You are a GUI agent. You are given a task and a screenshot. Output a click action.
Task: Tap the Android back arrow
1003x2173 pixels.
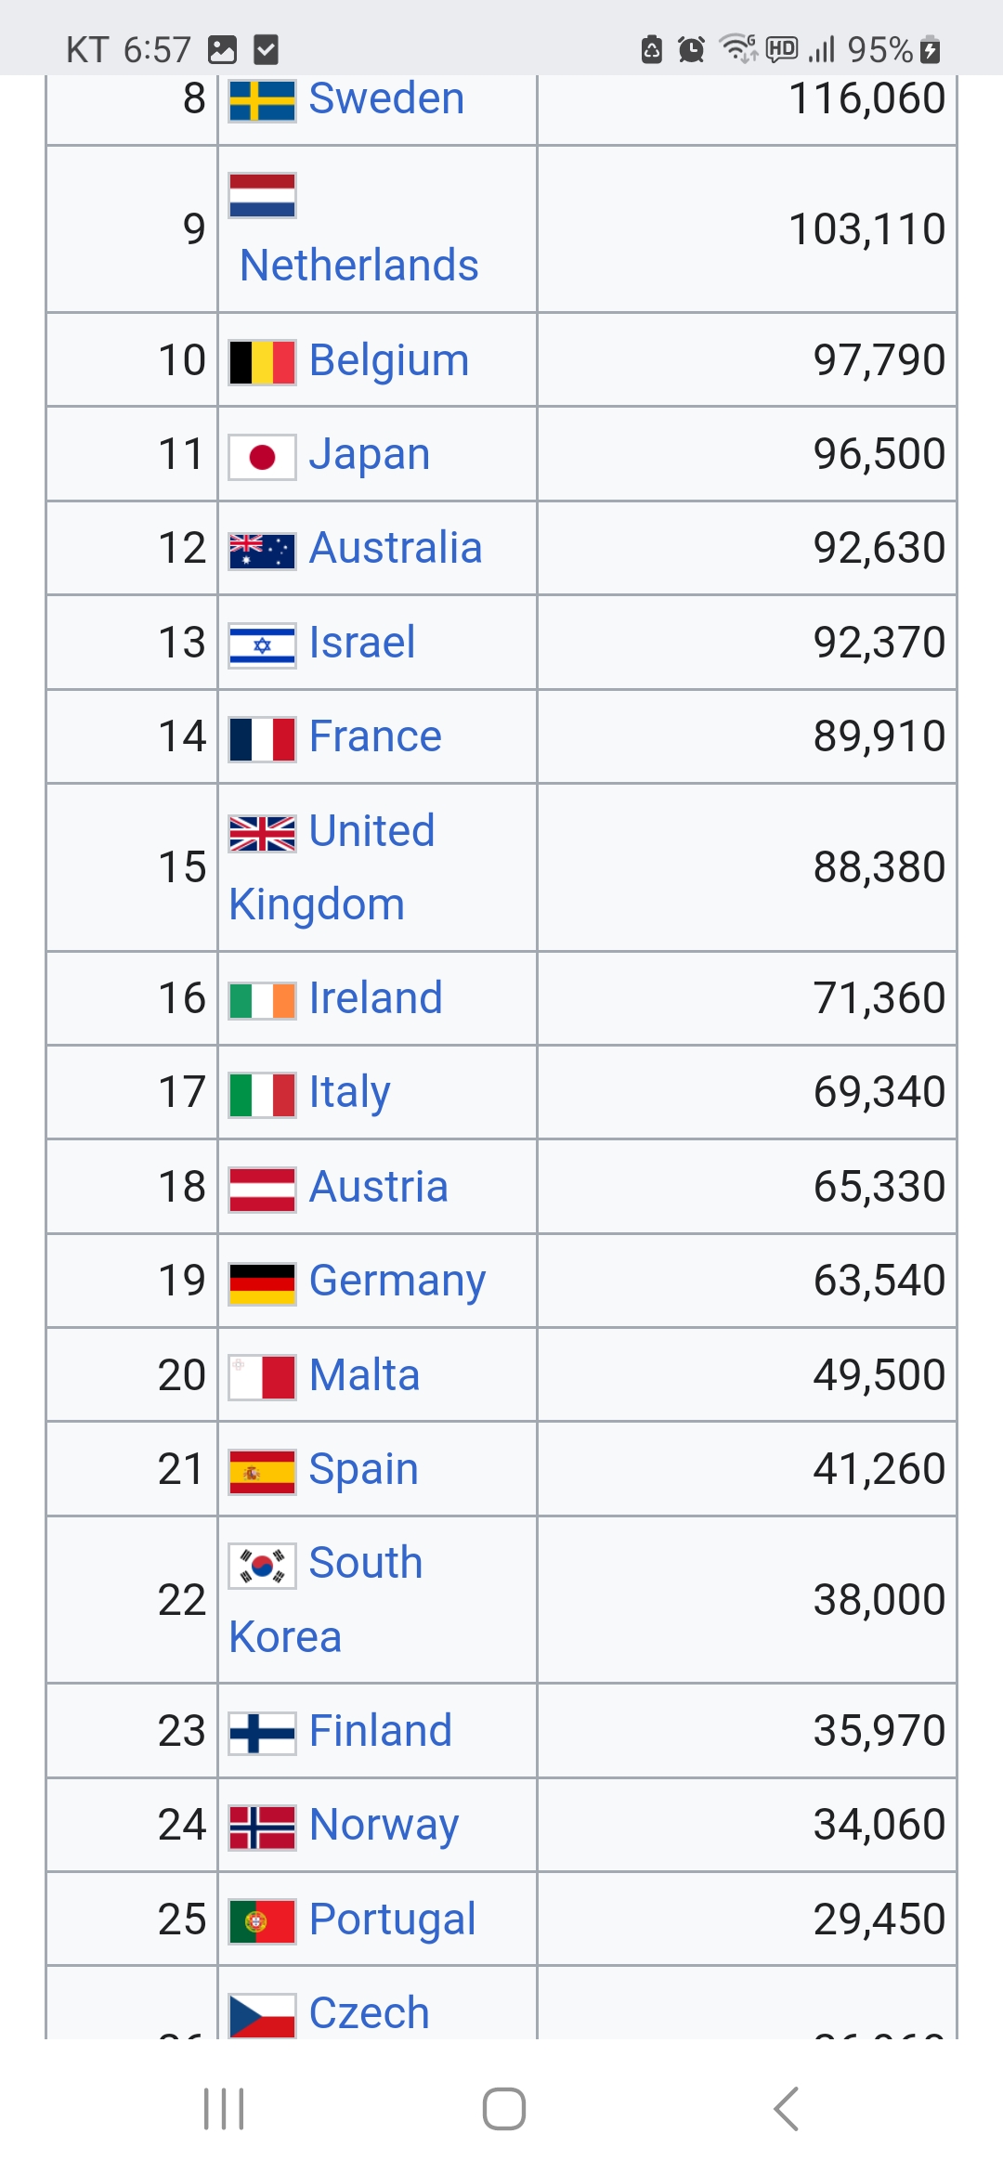pos(786,2109)
